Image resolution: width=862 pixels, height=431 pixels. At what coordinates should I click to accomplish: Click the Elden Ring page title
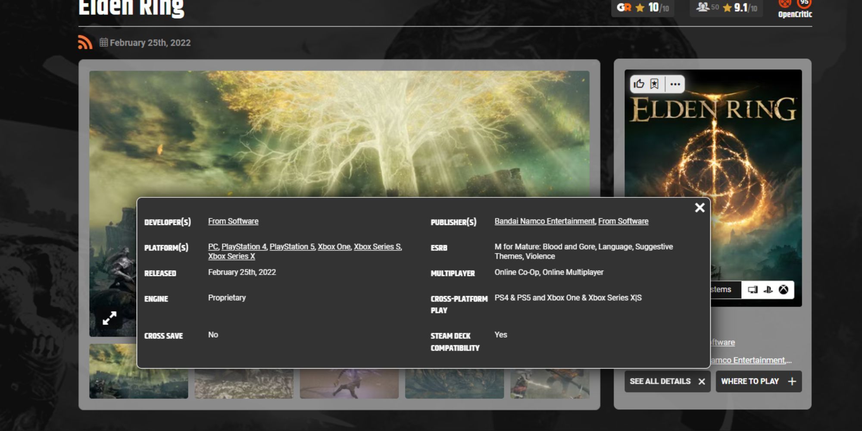click(x=131, y=9)
